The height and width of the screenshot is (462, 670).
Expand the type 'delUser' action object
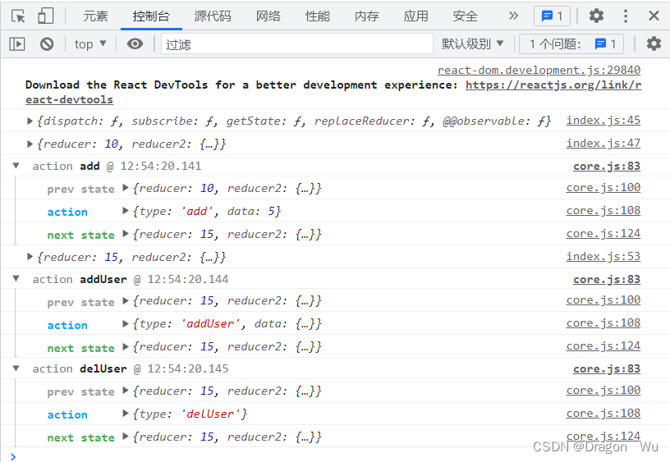126,414
